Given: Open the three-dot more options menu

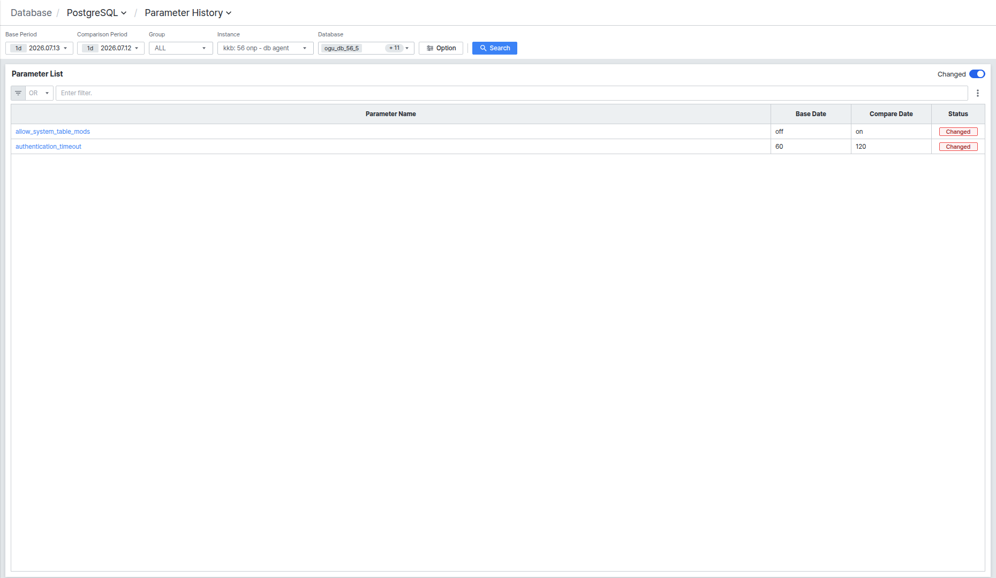Looking at the screenshot, I should (978, 93).
